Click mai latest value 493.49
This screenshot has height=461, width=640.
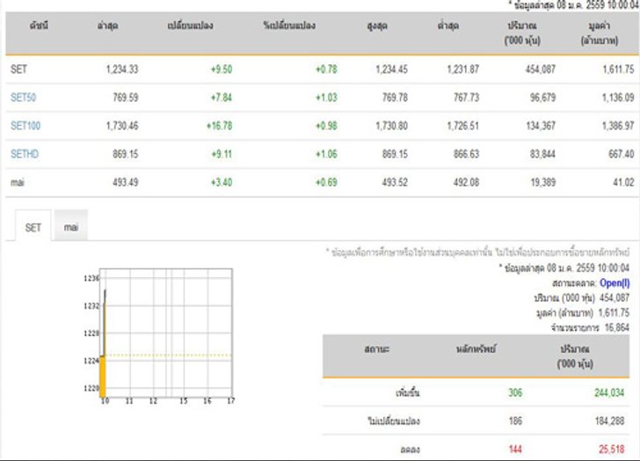pos(126,182)
